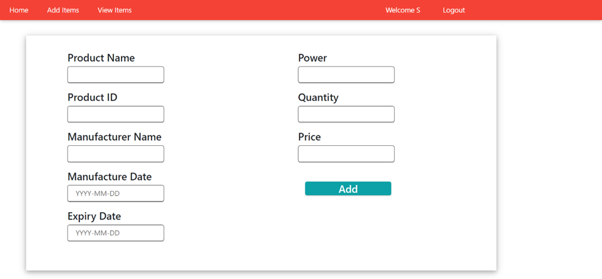The image size is (602, 279).
Task: Click the Quantity label text
Action: point(318,98)
